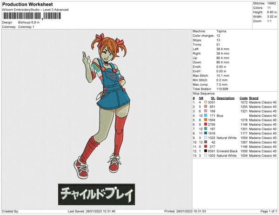Select the St. column header
Screen dimensions: 279x215
pyautogui.click(x=213, y=98)
